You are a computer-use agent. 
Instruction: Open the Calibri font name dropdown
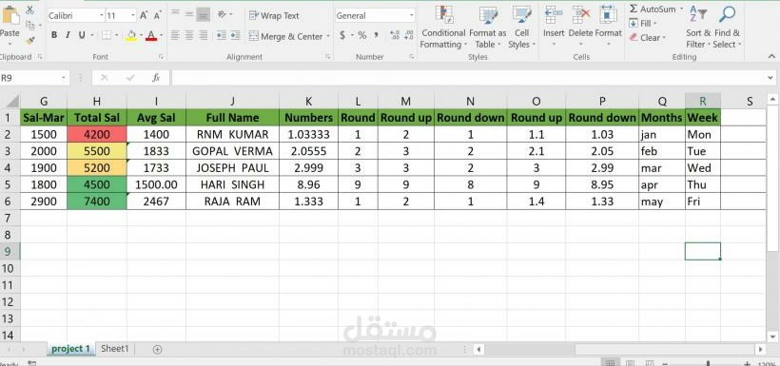coord(102,16)
